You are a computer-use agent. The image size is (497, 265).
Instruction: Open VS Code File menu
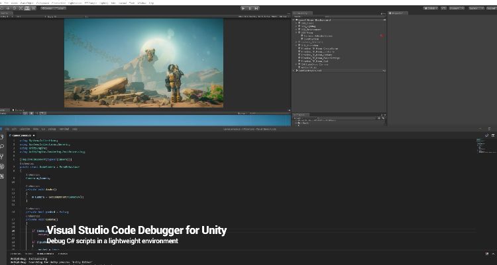pos(7,129)
